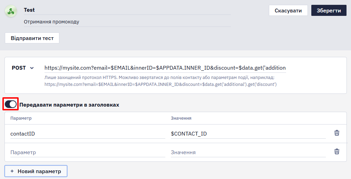Open the POST method dropdown
This screenshot has height=179, width=351.
[x=23, y=68]
